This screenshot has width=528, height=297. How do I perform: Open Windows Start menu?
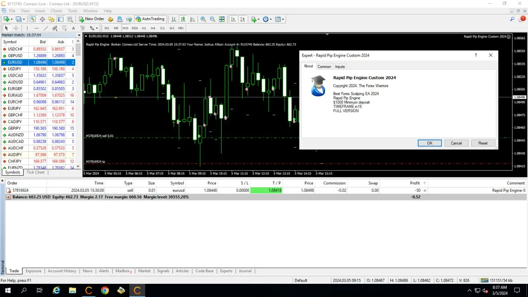pos(7,290)
